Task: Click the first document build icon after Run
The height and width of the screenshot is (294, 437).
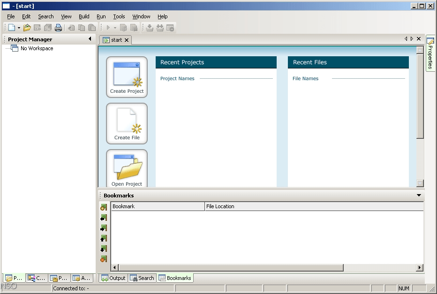Action: 123,28
